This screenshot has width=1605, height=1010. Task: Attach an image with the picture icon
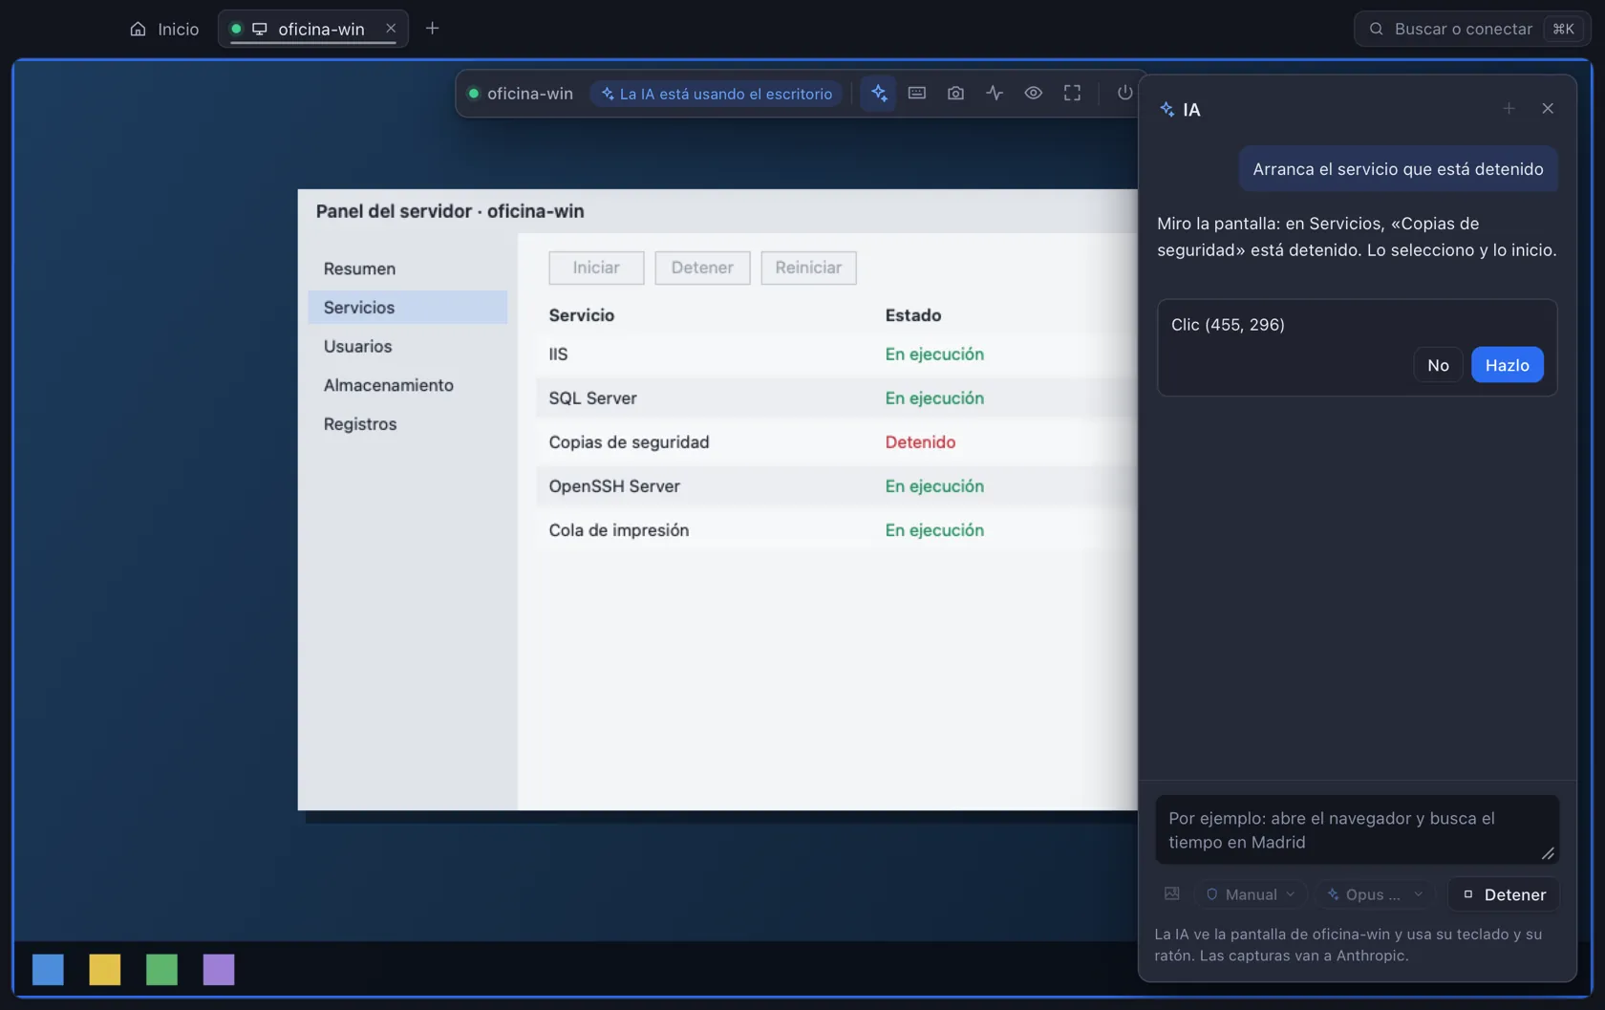point(1171,893)
